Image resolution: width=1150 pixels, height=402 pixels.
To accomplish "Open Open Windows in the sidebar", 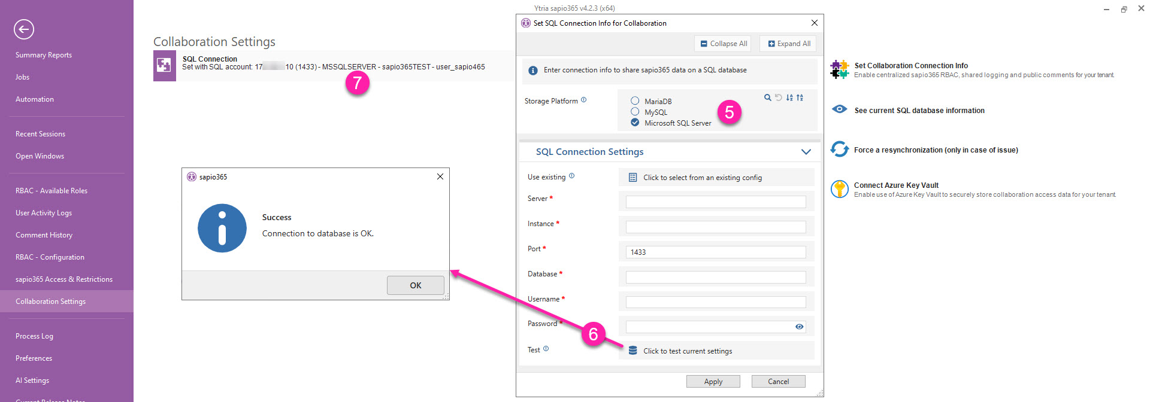I will tap(40, 156).
